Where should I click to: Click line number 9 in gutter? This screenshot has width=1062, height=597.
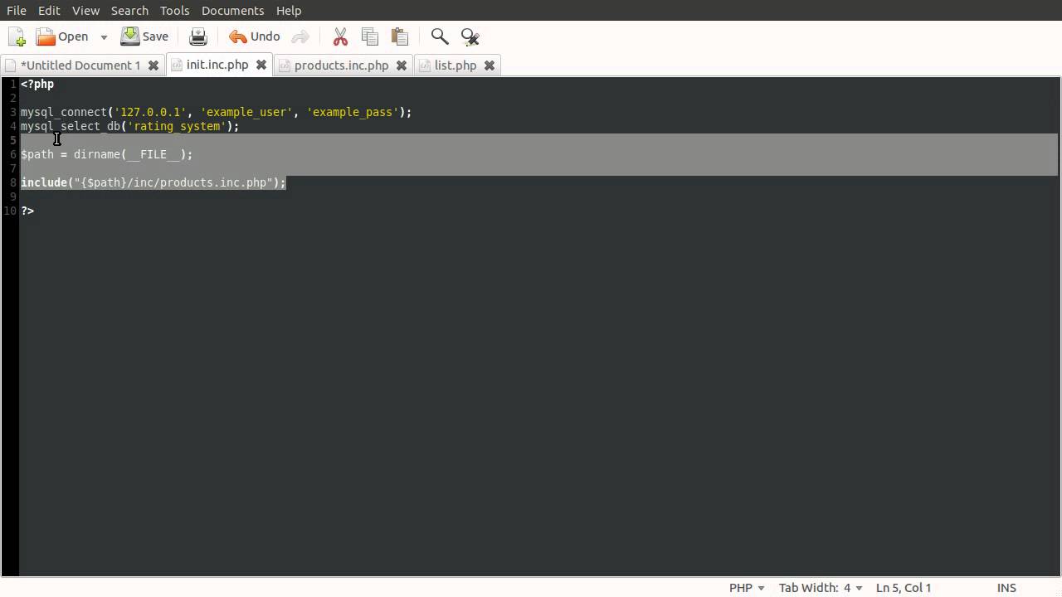point(13,197)
